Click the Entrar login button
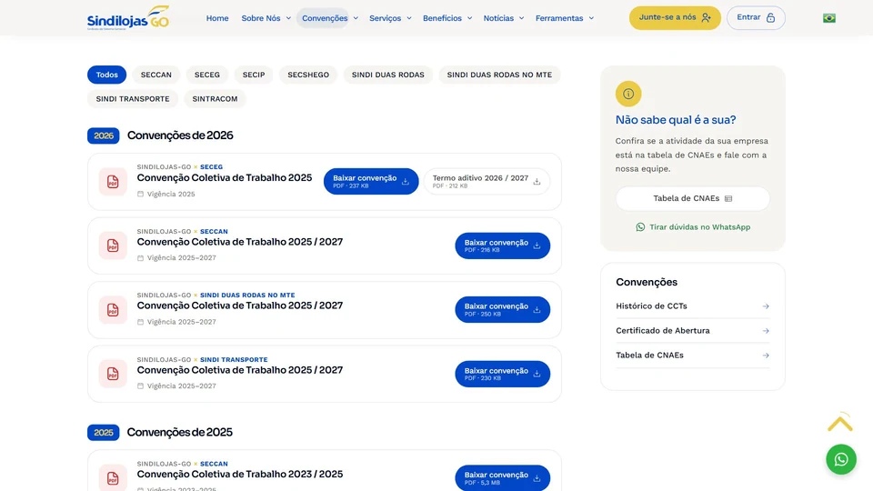873x491 pixels. (x=756, y=18)
